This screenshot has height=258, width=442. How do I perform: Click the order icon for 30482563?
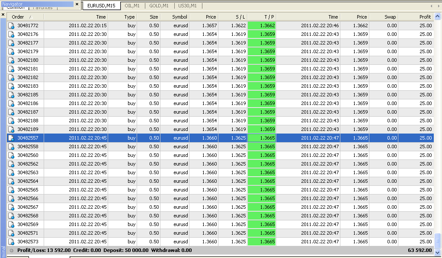tap(11, 173)
